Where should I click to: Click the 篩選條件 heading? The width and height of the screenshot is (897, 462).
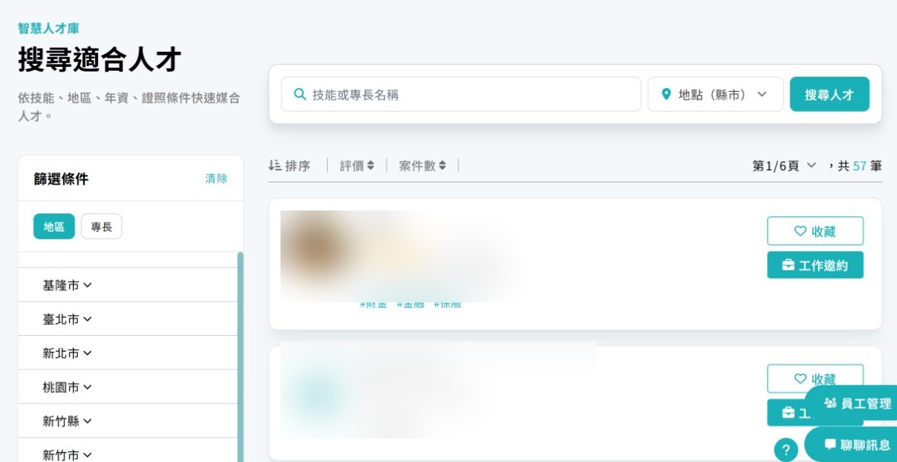pyautogui.click(x=62, y=179)
